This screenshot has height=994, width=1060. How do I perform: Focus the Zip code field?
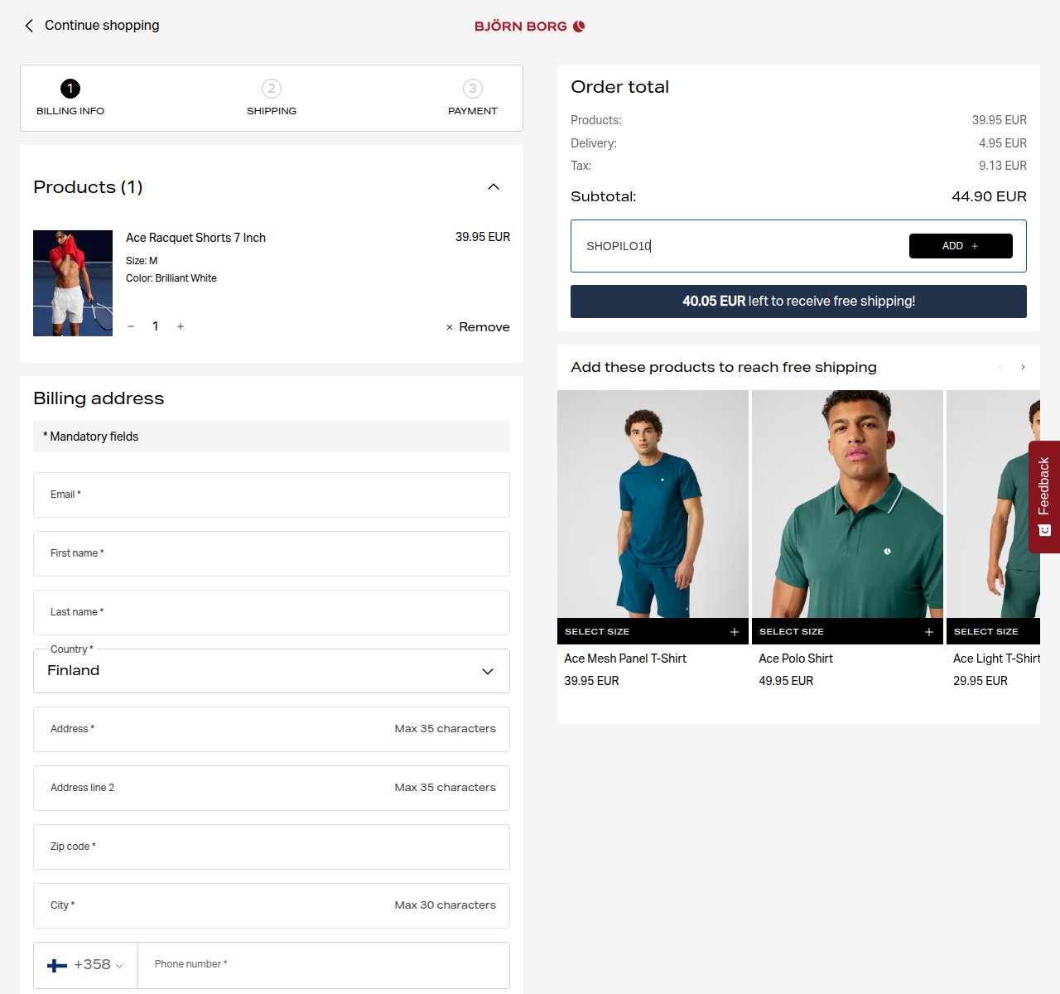click(272, 847)
